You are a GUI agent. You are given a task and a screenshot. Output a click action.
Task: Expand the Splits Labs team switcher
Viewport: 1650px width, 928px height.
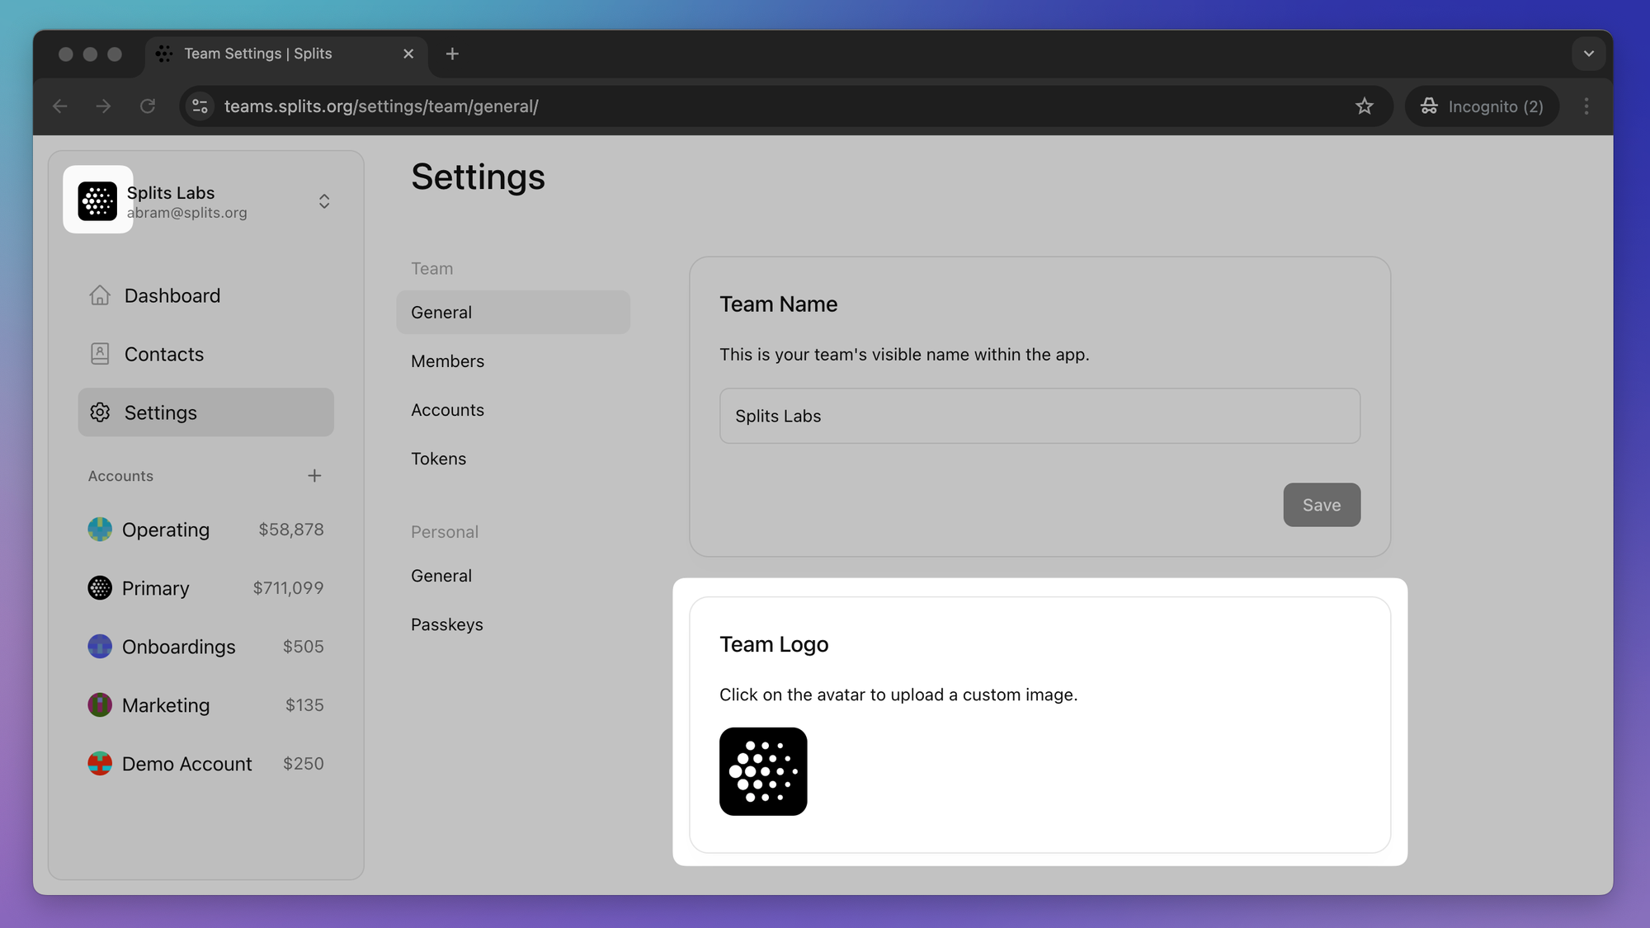pos(324,201)
